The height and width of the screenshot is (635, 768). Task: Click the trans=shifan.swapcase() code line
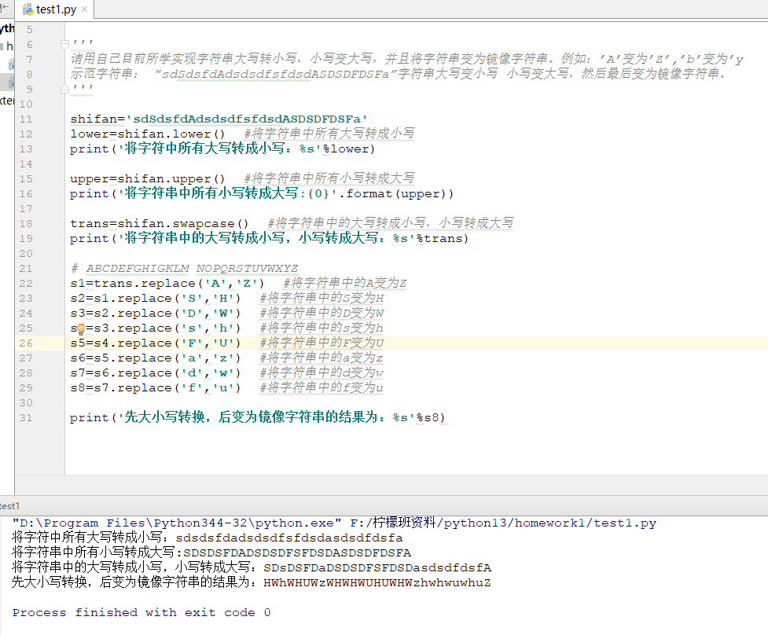pyautogui.click(x=159, y=223)
